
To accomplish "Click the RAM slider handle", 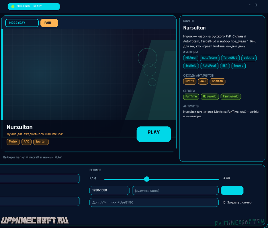I will coord(146,179).
